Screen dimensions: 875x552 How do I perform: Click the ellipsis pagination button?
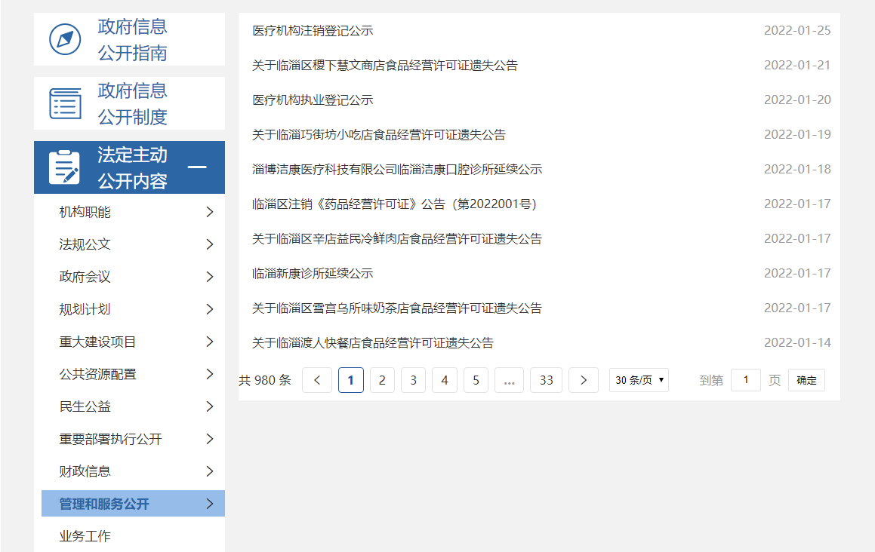509,380
